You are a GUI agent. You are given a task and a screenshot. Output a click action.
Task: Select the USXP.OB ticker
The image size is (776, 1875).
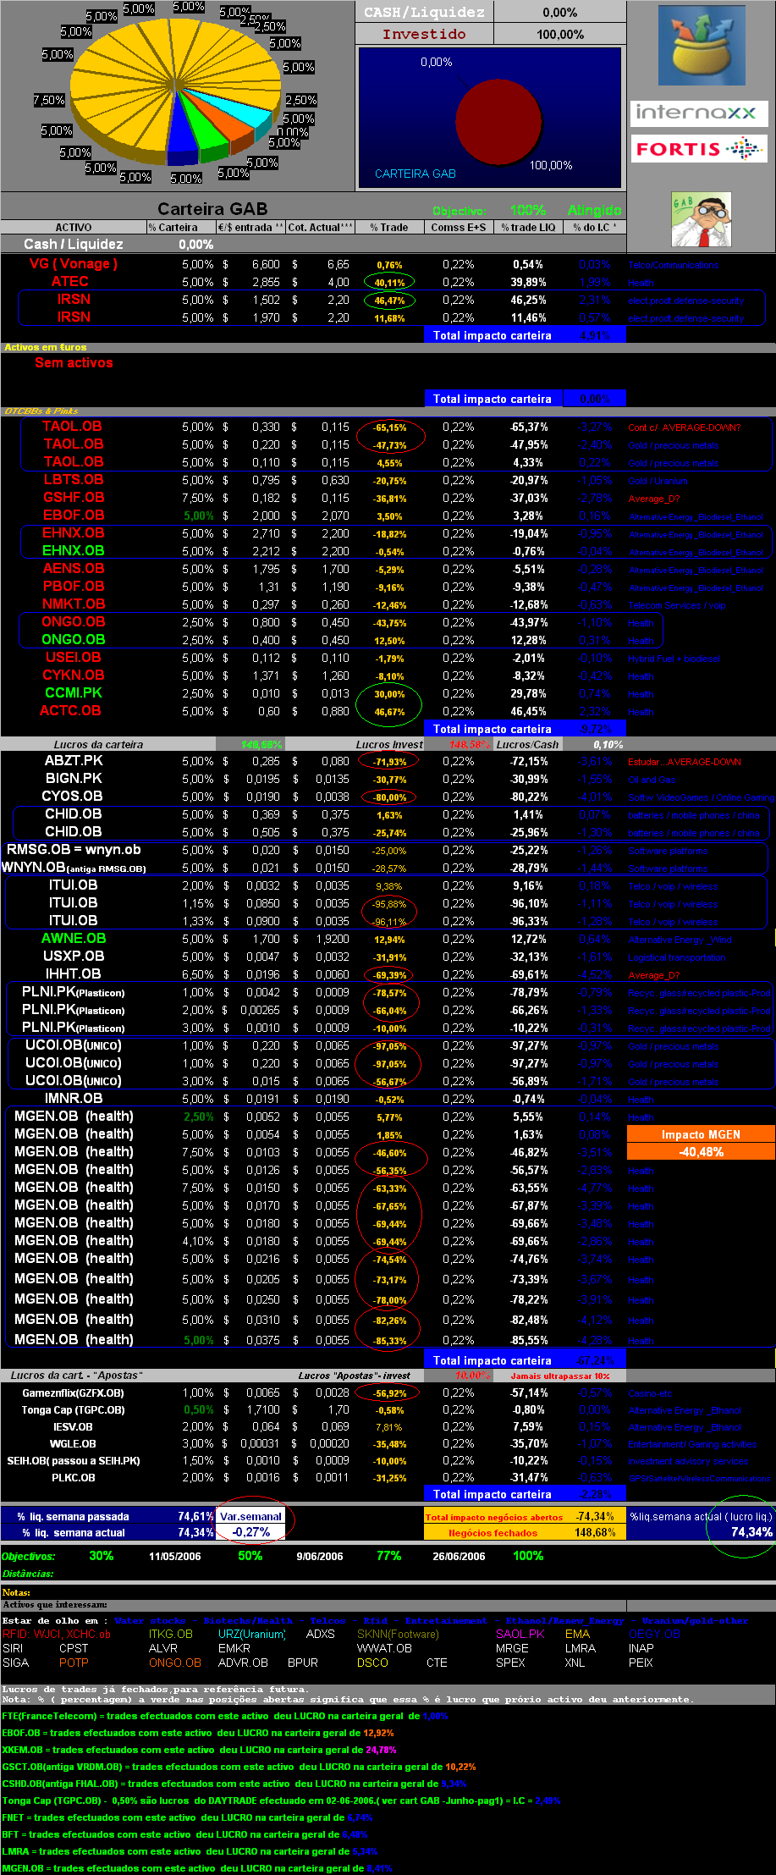coord(74,956)
